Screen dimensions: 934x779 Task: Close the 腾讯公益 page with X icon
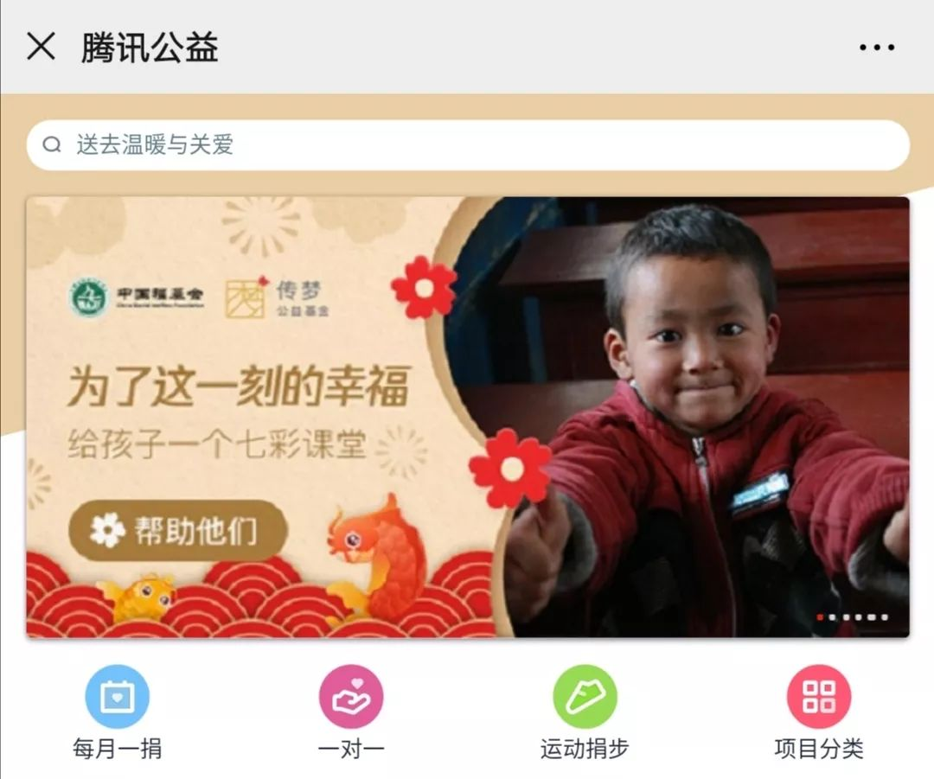coord(42,47)
